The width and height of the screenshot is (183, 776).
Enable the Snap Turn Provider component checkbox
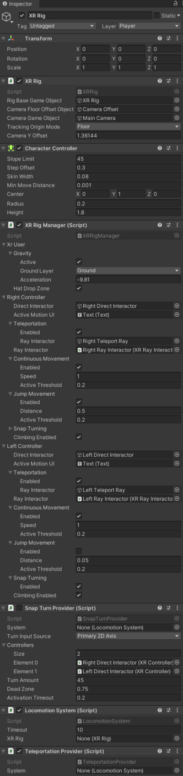click(19, 608)
